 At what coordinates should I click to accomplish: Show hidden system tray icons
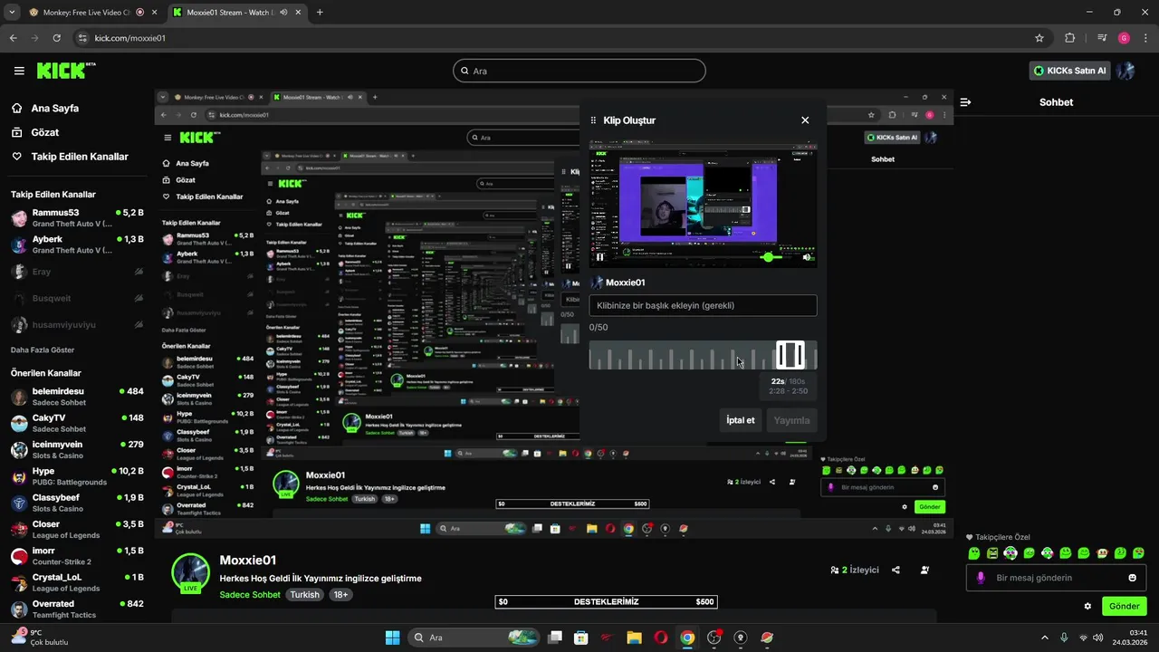pos(1045,638)
